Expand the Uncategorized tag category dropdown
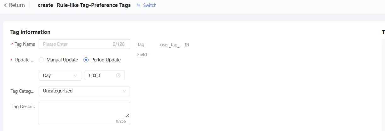The image size is (385, 131). tap(84, 91)
